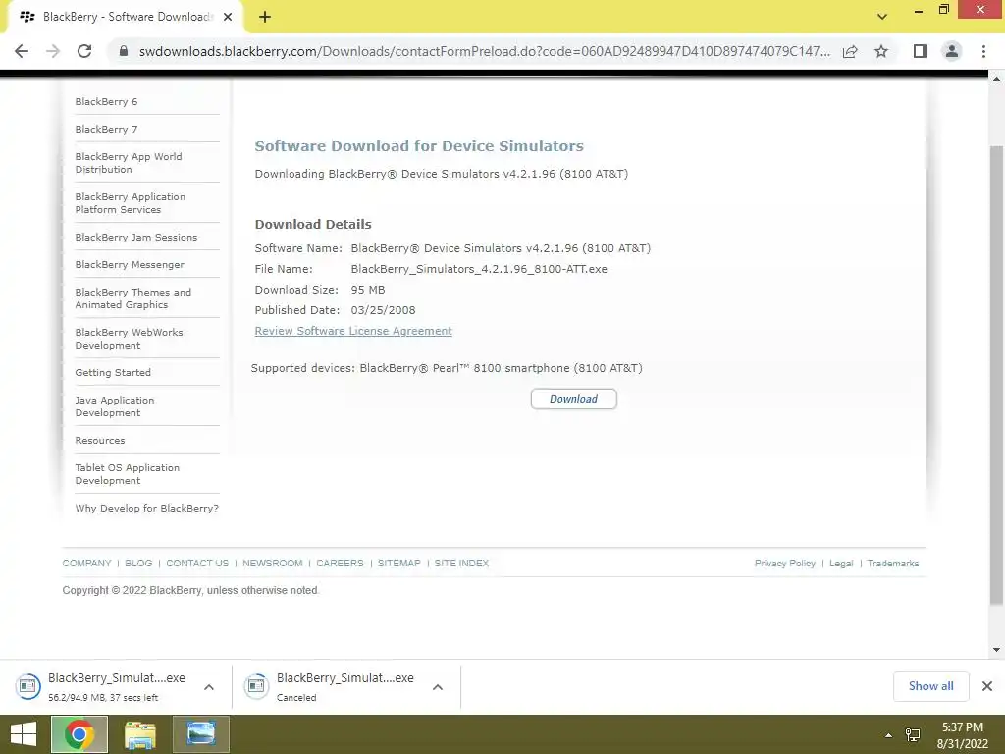Open the BLOG footer link
Viewport: 1005px width, 754px height.
(138, 563)
